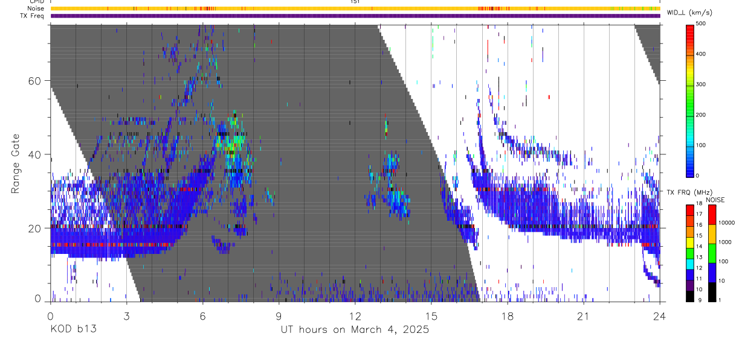This screenshot has height=342, width=742.
Task: Click the x-axis tick label '24'
Action: click(659, 316)
